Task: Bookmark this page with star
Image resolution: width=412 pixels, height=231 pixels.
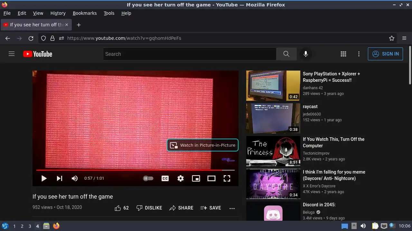Action: click(392, 38)
